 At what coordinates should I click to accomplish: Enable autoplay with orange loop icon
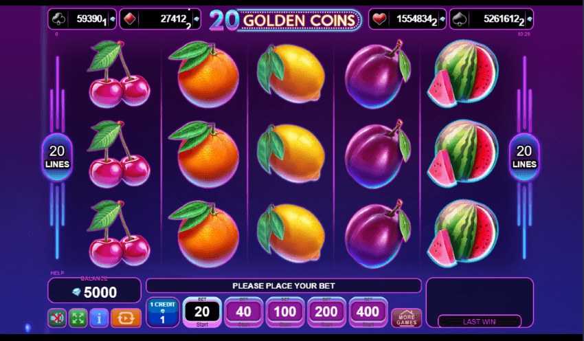tap(126, 318)
